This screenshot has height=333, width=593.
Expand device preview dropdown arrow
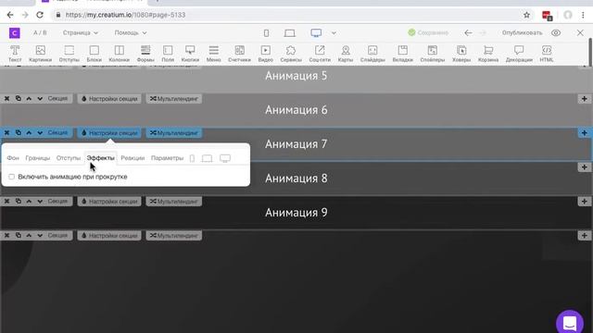point(334,33)
